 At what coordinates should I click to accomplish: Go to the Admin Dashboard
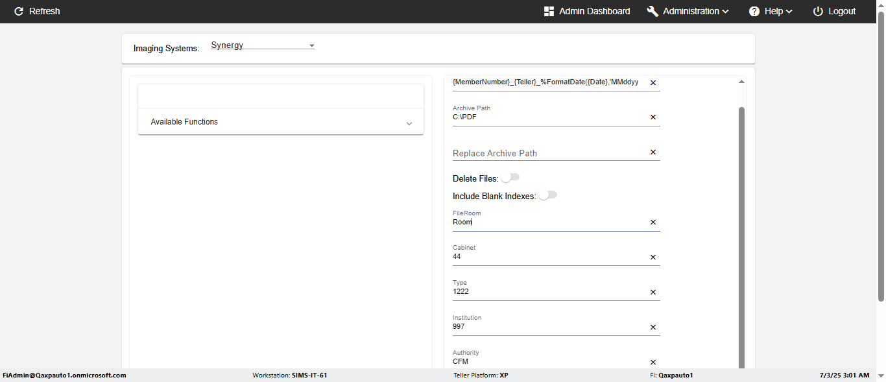tap(594, 11)
